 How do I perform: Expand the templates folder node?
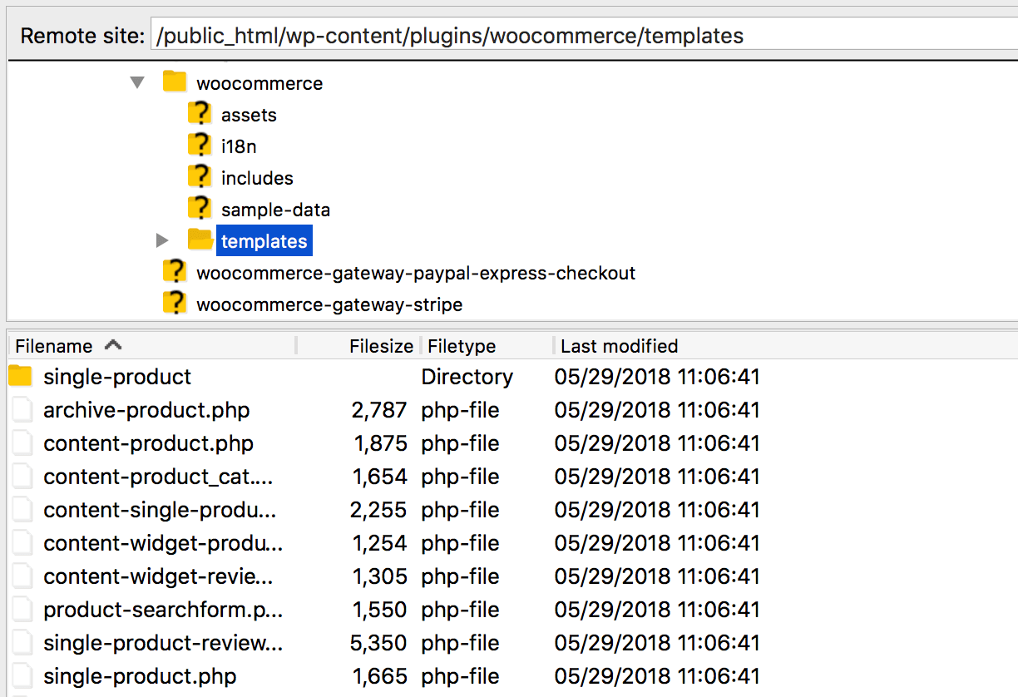pyautogui.click(x=162, y=241)
